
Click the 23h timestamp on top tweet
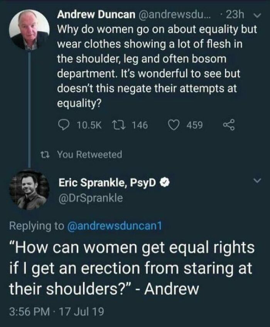pyautogui.click(x=235, y=15)
